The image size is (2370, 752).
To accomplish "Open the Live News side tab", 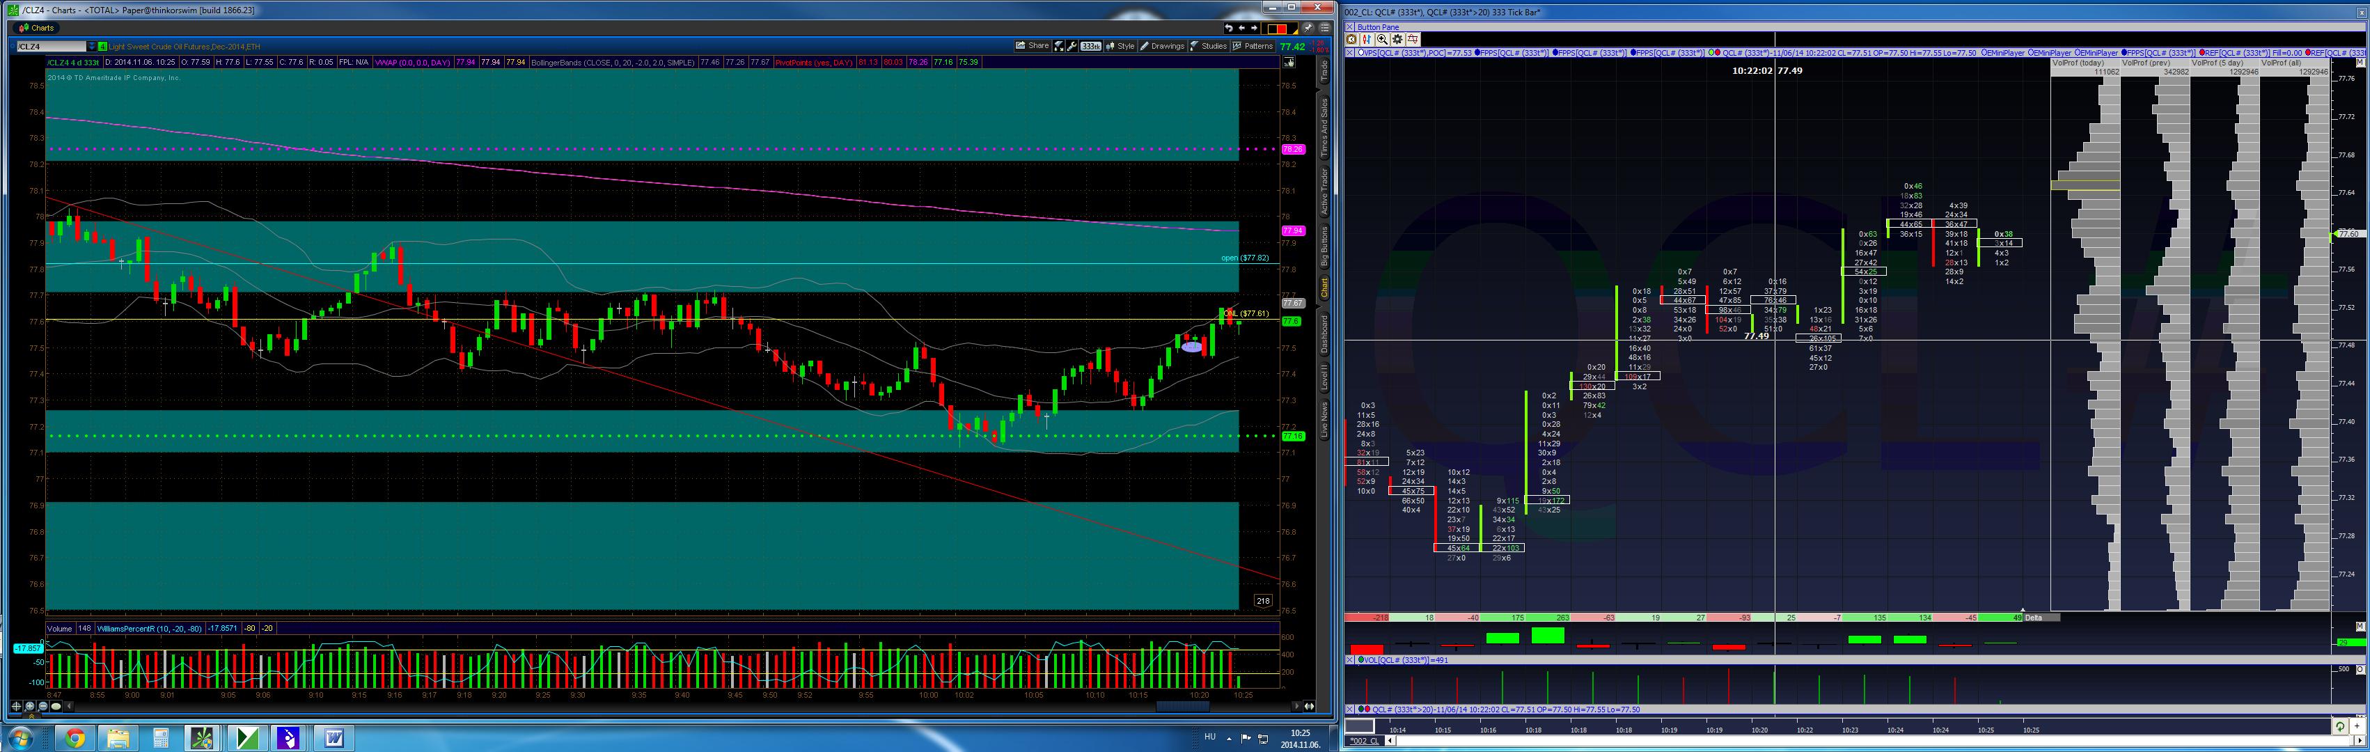I will (1325, 420).
